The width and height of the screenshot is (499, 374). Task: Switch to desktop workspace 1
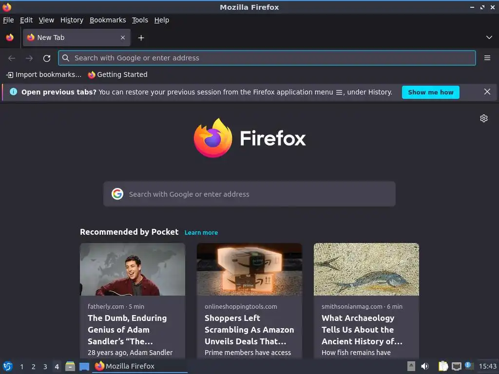click(21, 367)
